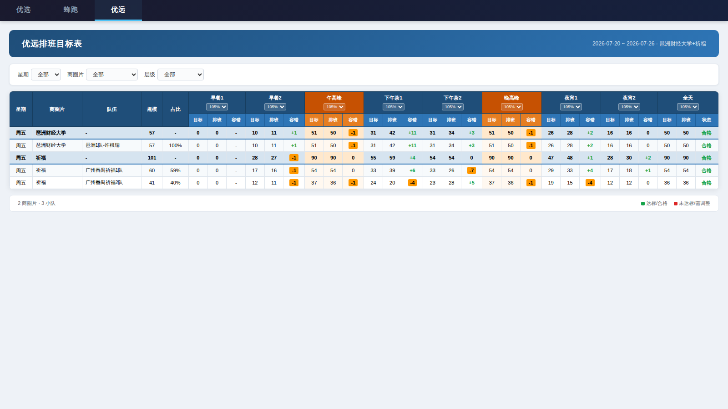
Task: Select the 琶洲1队-许根瑞 team cell
Action: pyautogui.click(x=112, y=145)
